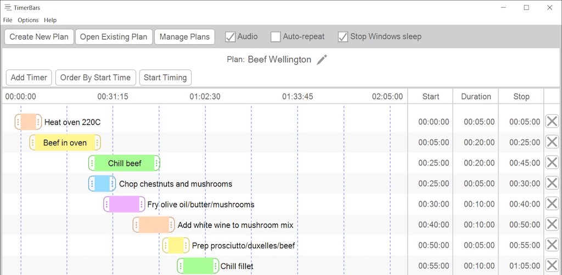Open the Help menu
Viewport: 562px width, 275px height.
click(50, 20)
